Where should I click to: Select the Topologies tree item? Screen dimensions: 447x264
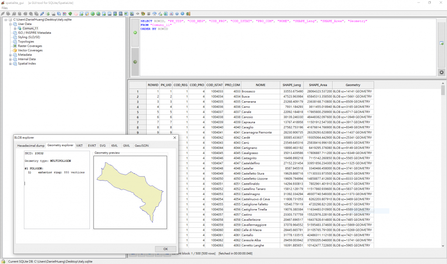point(26,41)
